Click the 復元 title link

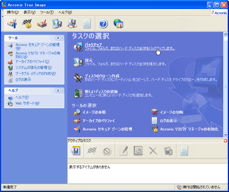coord(89,60)
